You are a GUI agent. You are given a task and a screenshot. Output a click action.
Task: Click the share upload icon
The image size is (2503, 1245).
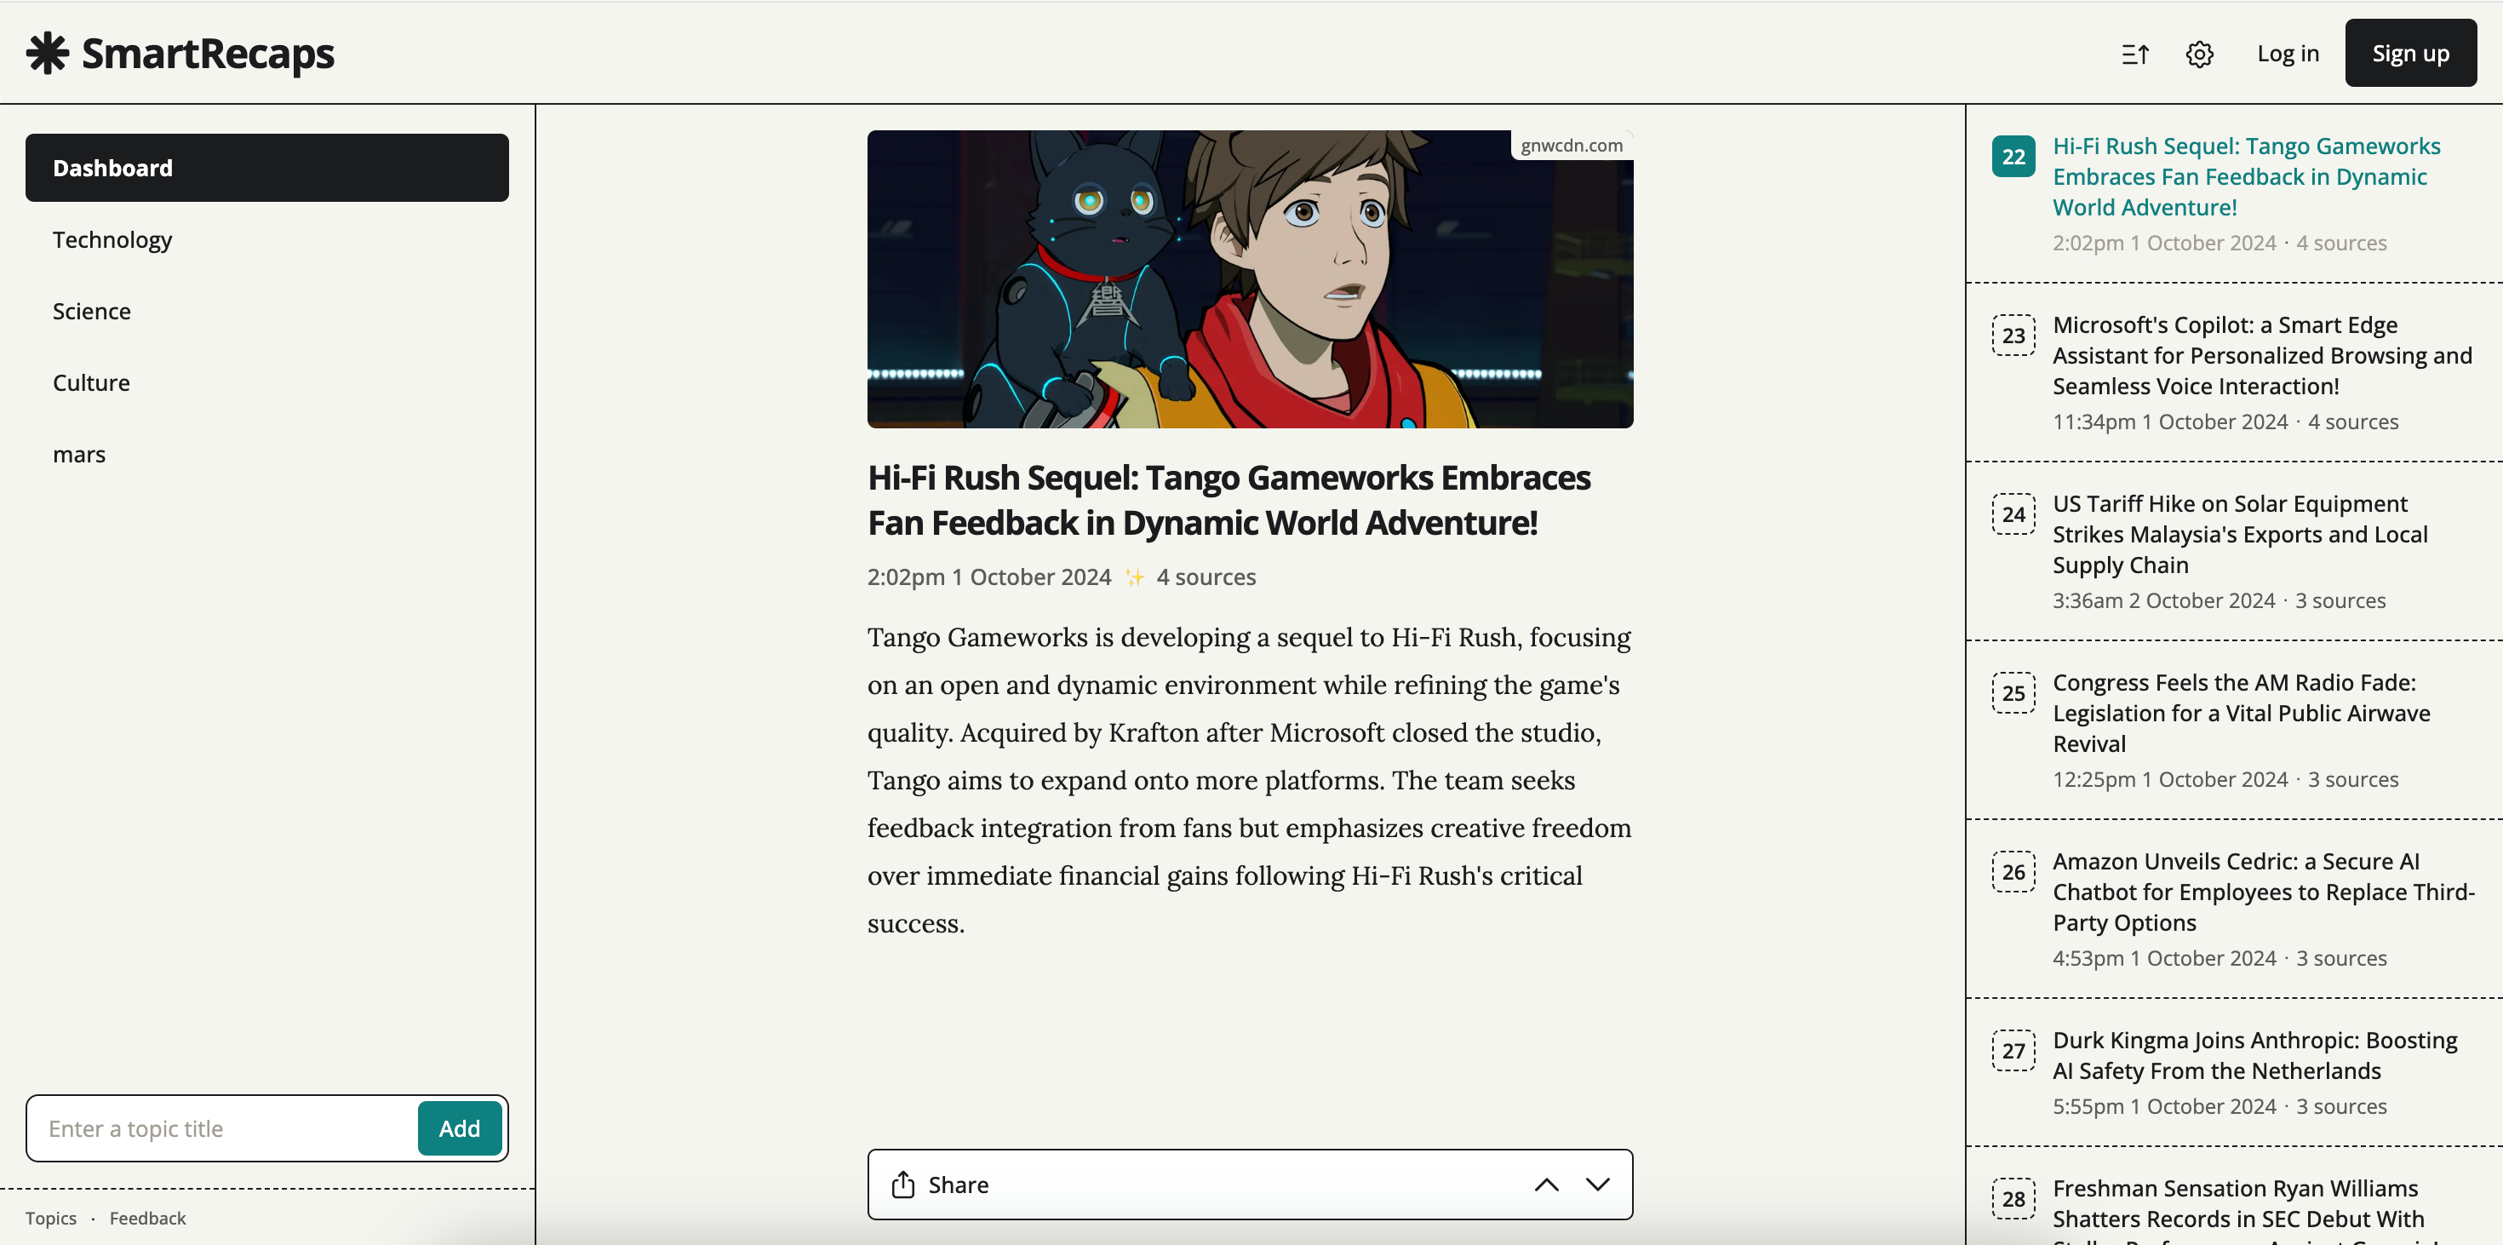902,1184
